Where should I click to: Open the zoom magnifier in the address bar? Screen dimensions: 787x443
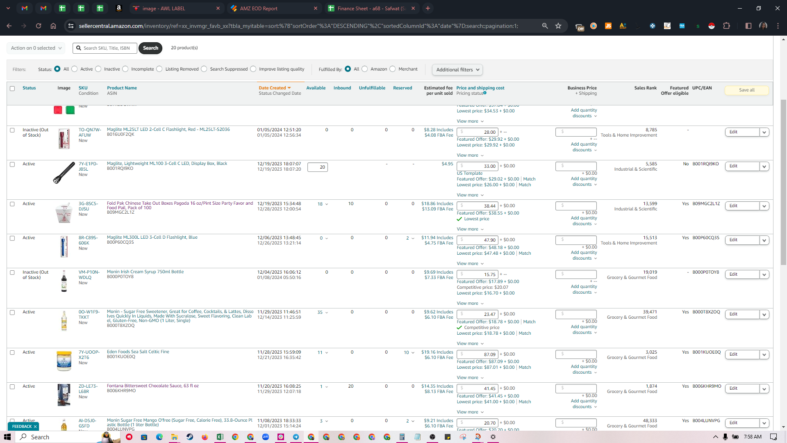[x=545, y=26]
